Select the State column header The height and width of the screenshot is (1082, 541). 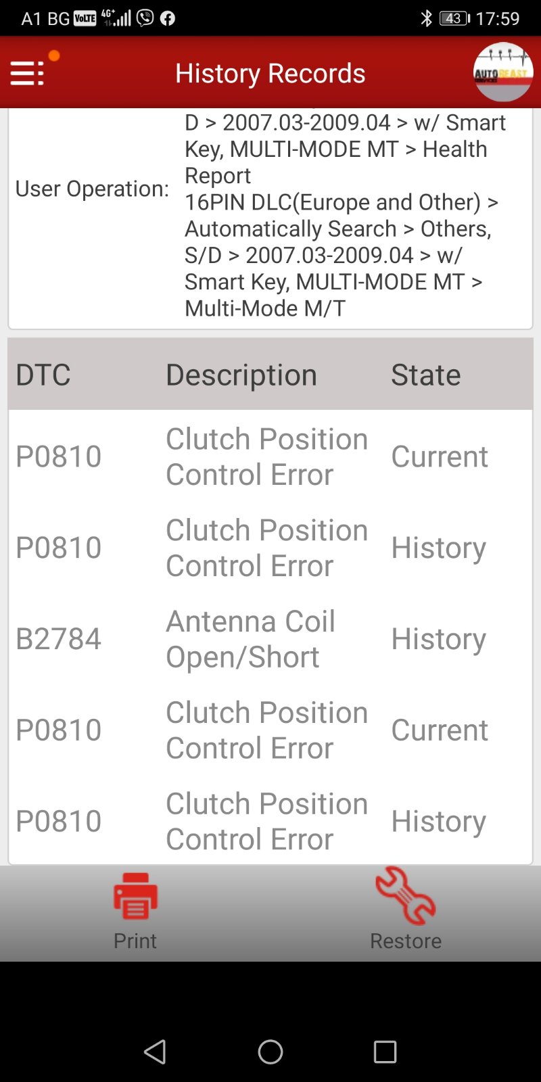[426, 375]
